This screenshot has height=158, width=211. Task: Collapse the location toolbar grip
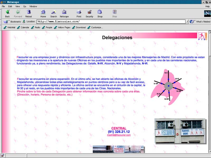click(x=1, y=22)
